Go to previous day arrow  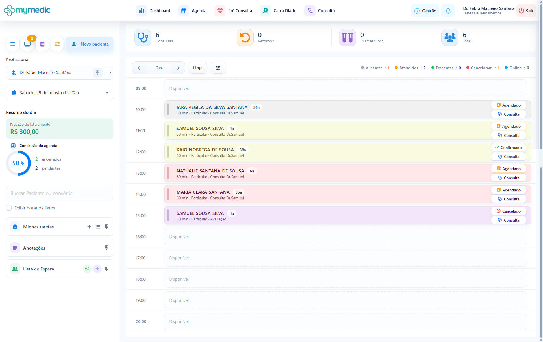139,68
